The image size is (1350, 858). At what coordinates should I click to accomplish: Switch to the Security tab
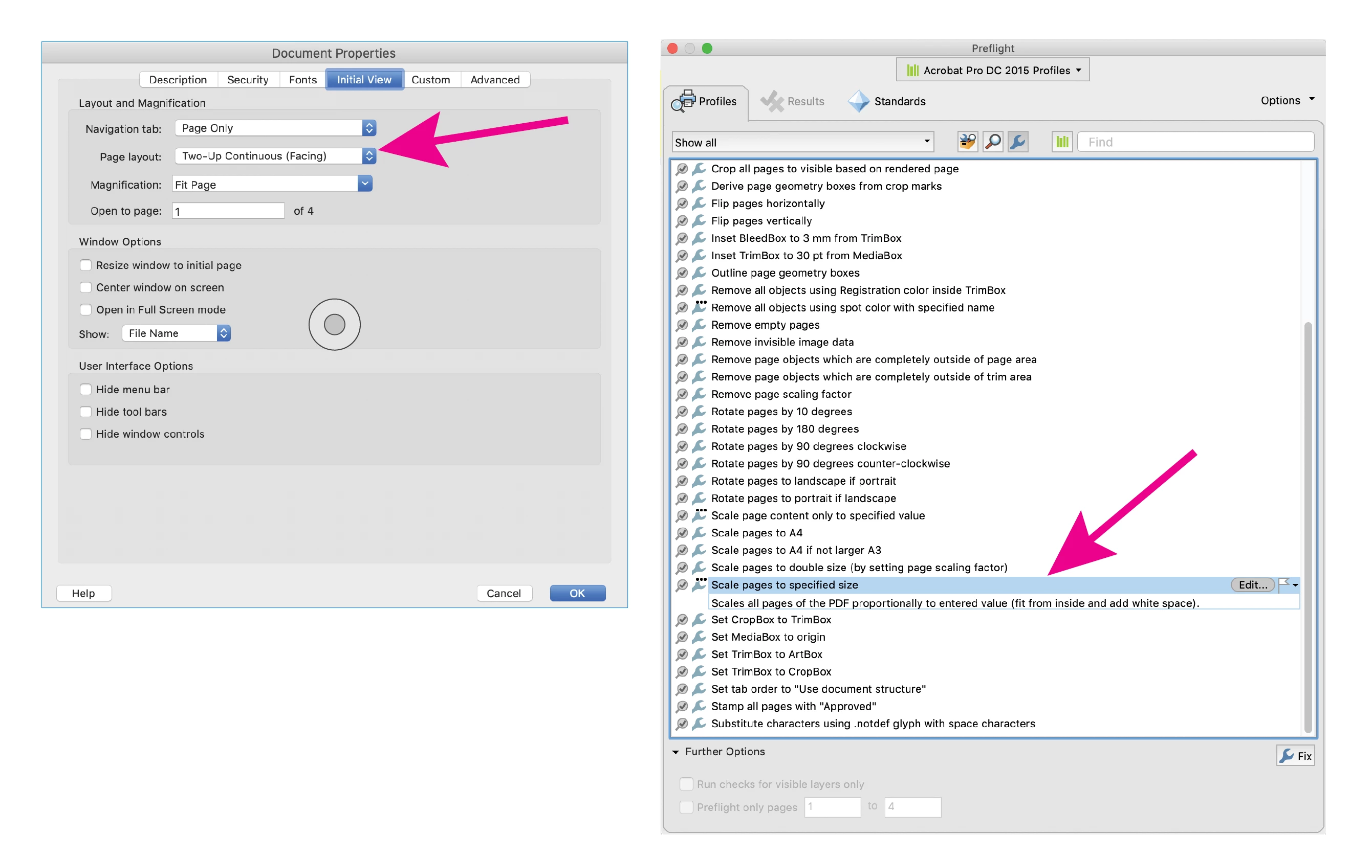click(x=247, y=80)
